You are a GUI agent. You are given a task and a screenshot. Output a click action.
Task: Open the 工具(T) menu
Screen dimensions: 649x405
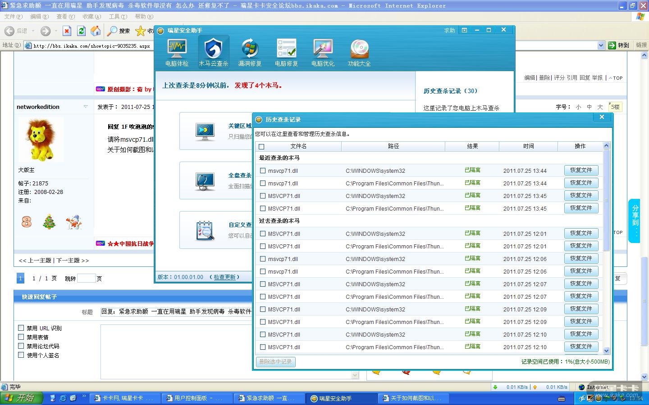click(x=118, y=17)
